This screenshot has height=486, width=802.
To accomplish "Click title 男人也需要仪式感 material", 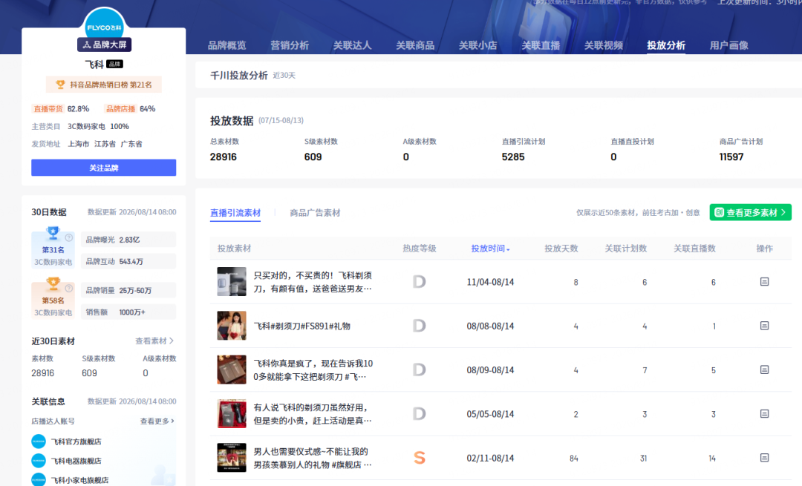I will coord(313,458).
